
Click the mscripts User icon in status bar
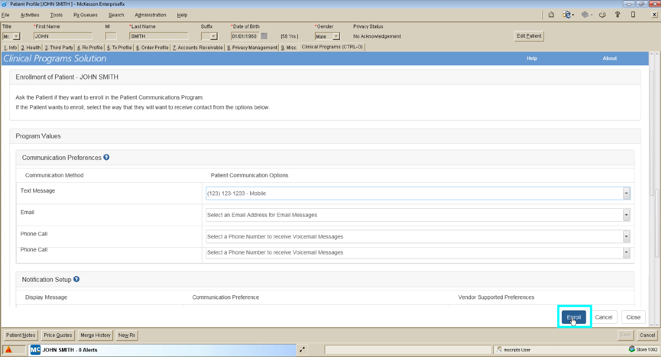click(x=499, y=350)
